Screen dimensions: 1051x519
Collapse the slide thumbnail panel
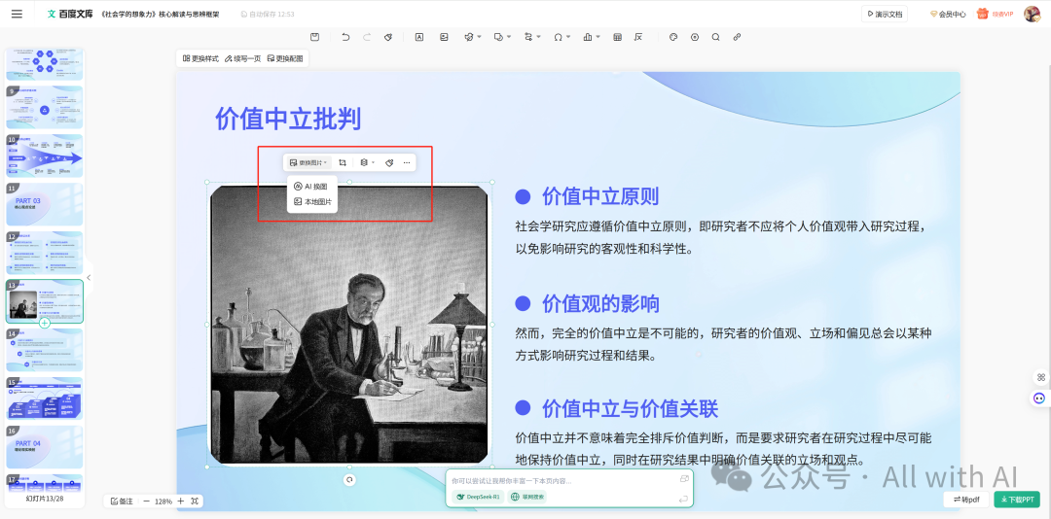(89, 277)
